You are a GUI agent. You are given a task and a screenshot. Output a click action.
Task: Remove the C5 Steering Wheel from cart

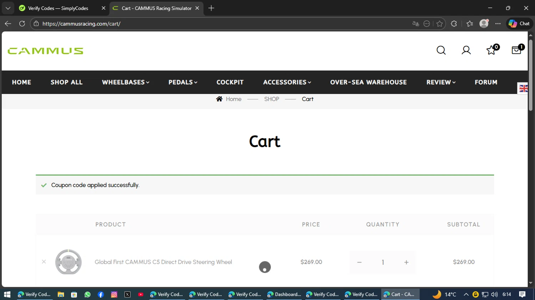pyautogui.click(x=44, y=262)
